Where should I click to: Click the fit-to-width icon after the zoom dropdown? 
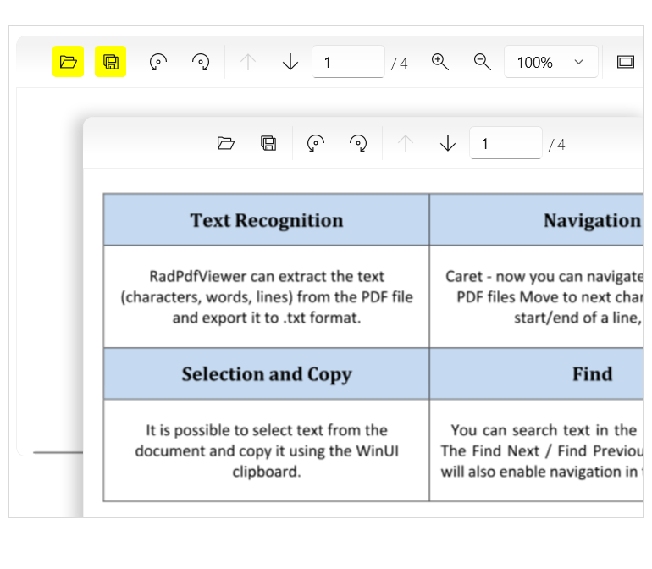click(626, 62)
